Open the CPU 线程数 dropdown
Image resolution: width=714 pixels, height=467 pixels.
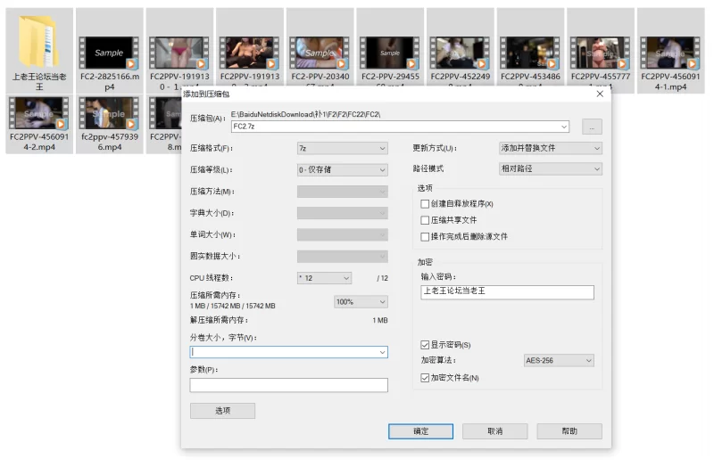click(324, 278)
